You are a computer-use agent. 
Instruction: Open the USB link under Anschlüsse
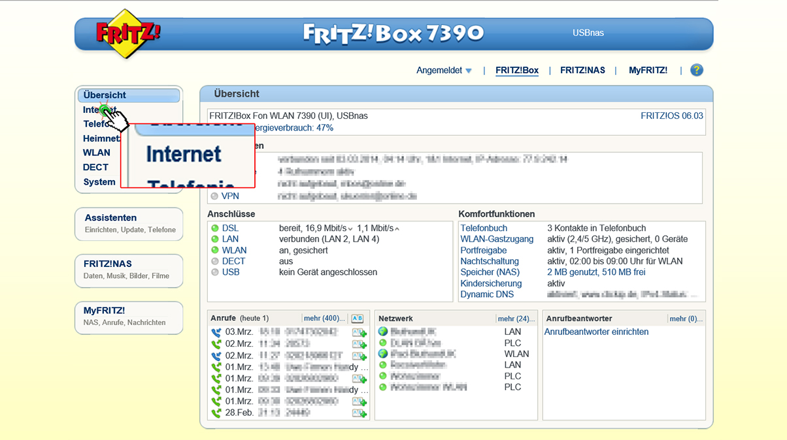click(231, 272)
